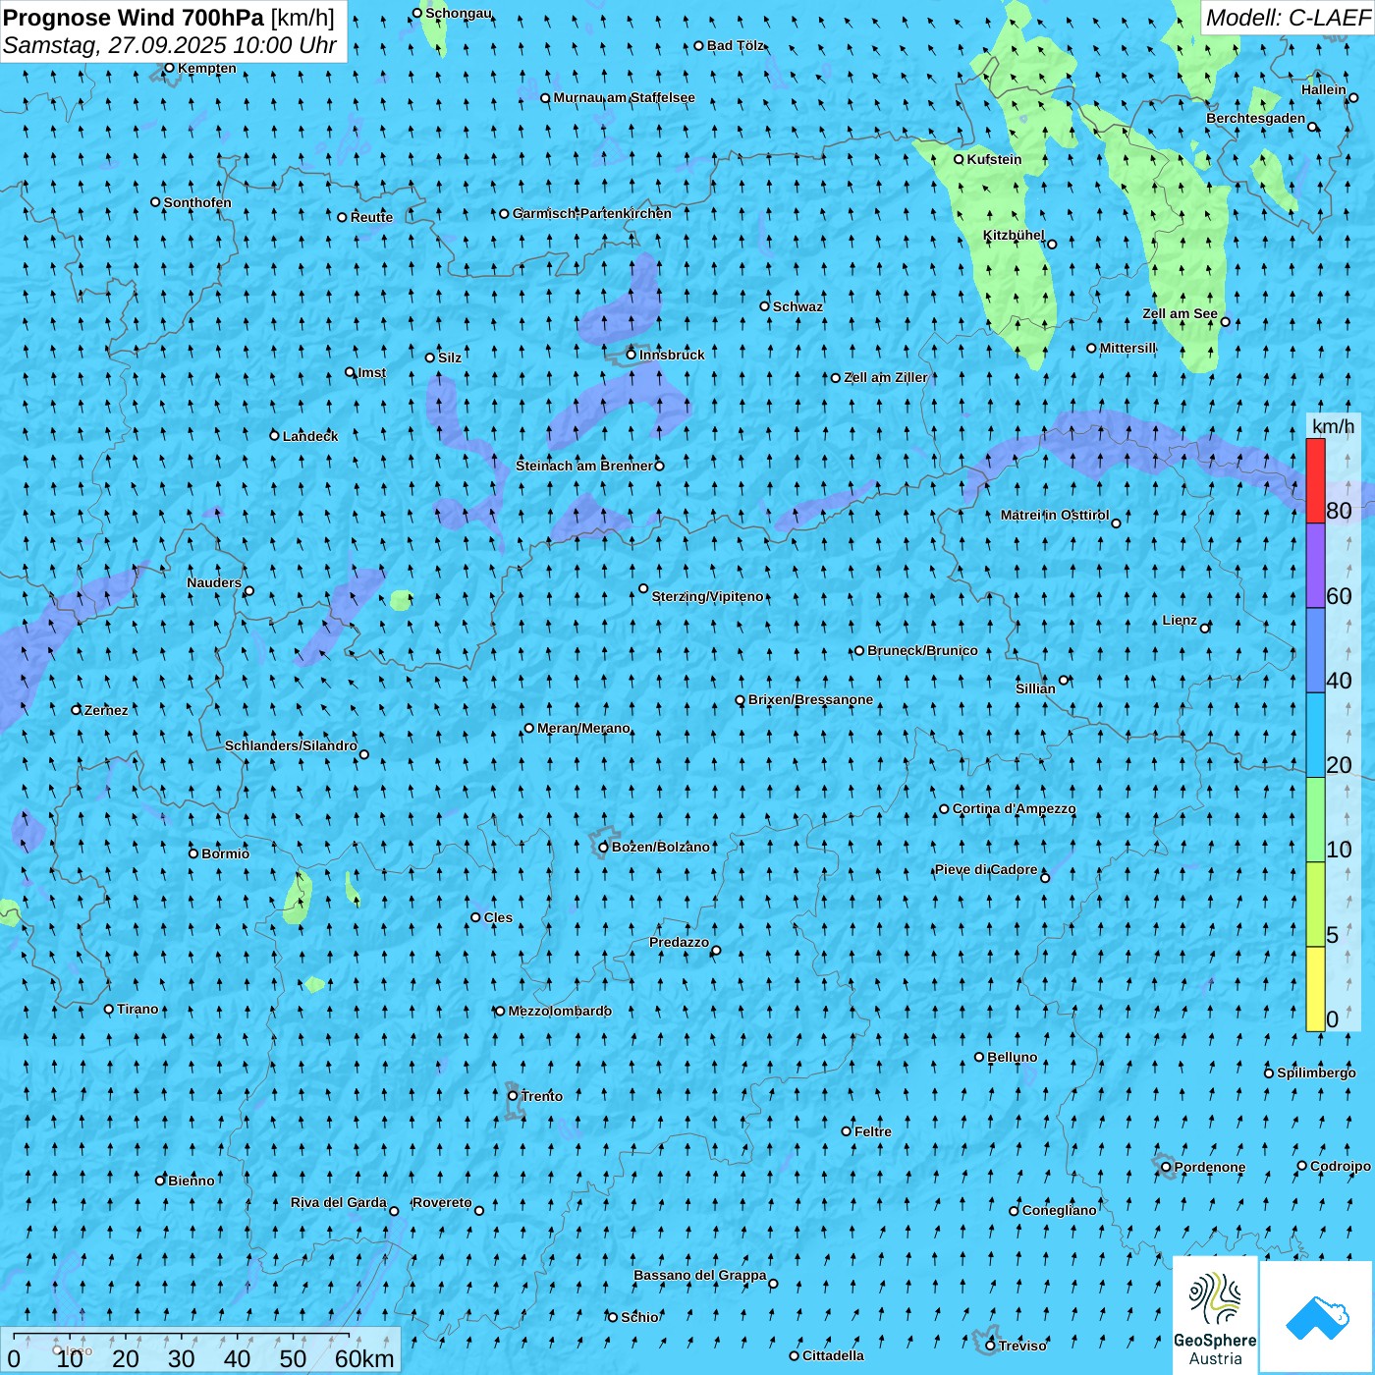Screen dimensions: 1375x1375
Task: Click the Spilimbergo label
Action: click(x=1316, y=1072)
